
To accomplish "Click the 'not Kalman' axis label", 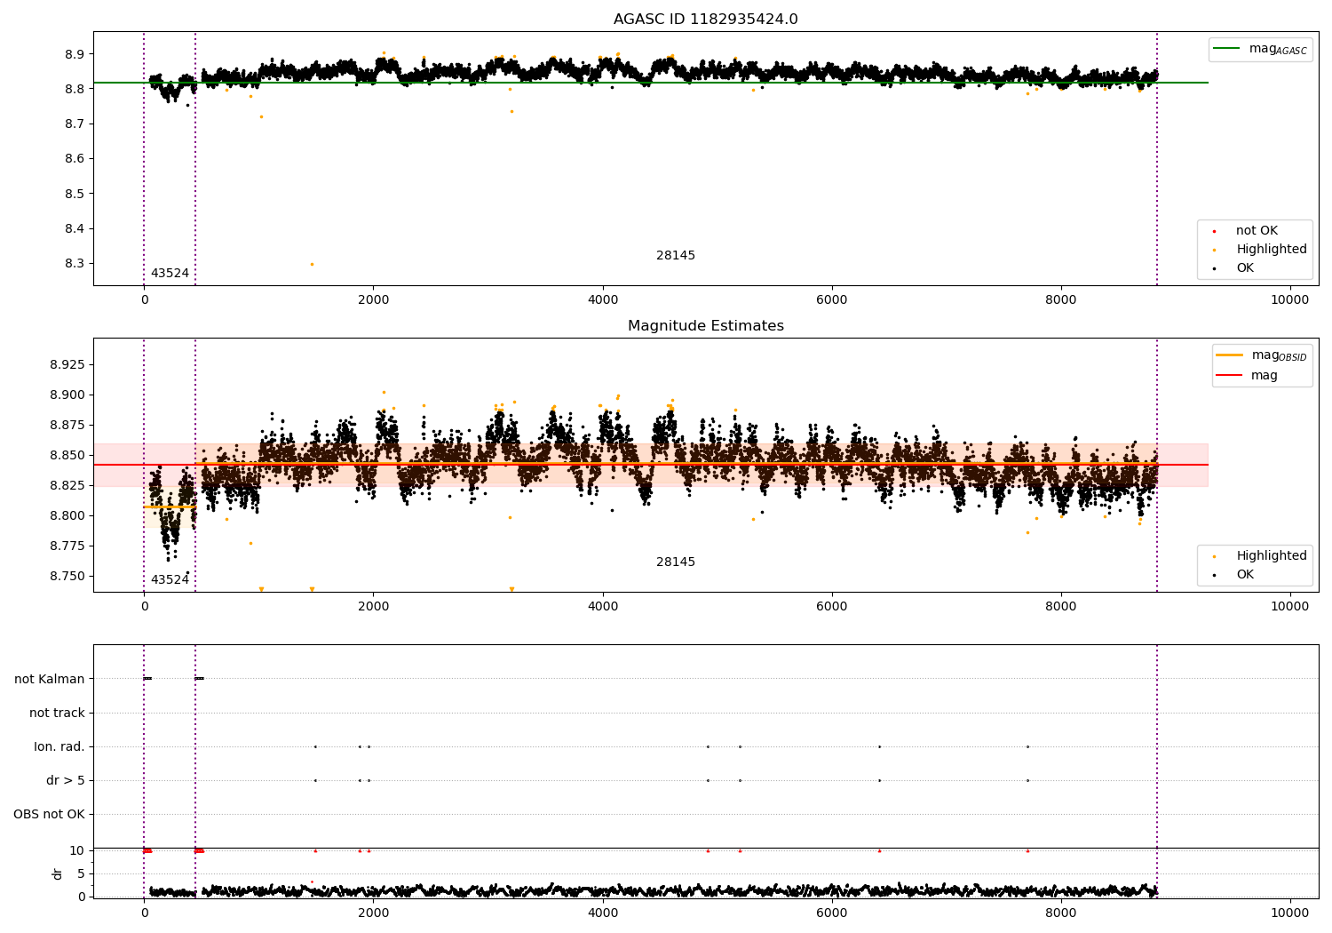I will coord(50,679).
